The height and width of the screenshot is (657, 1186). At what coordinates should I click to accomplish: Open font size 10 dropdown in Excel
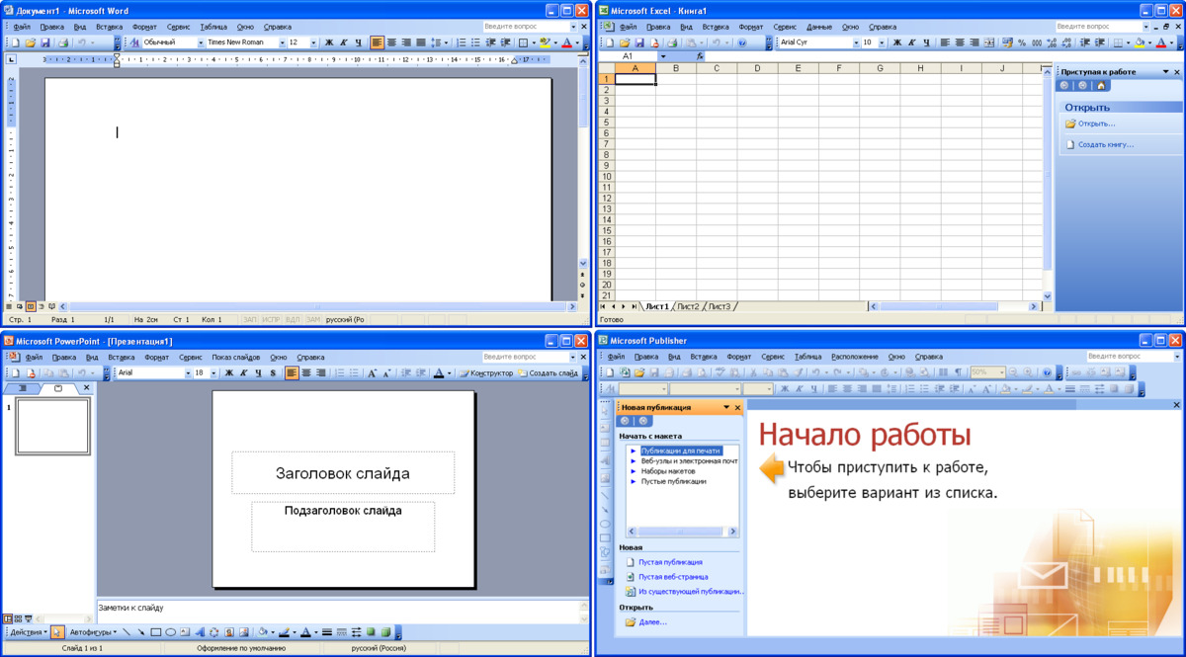[x=882, y=42]
